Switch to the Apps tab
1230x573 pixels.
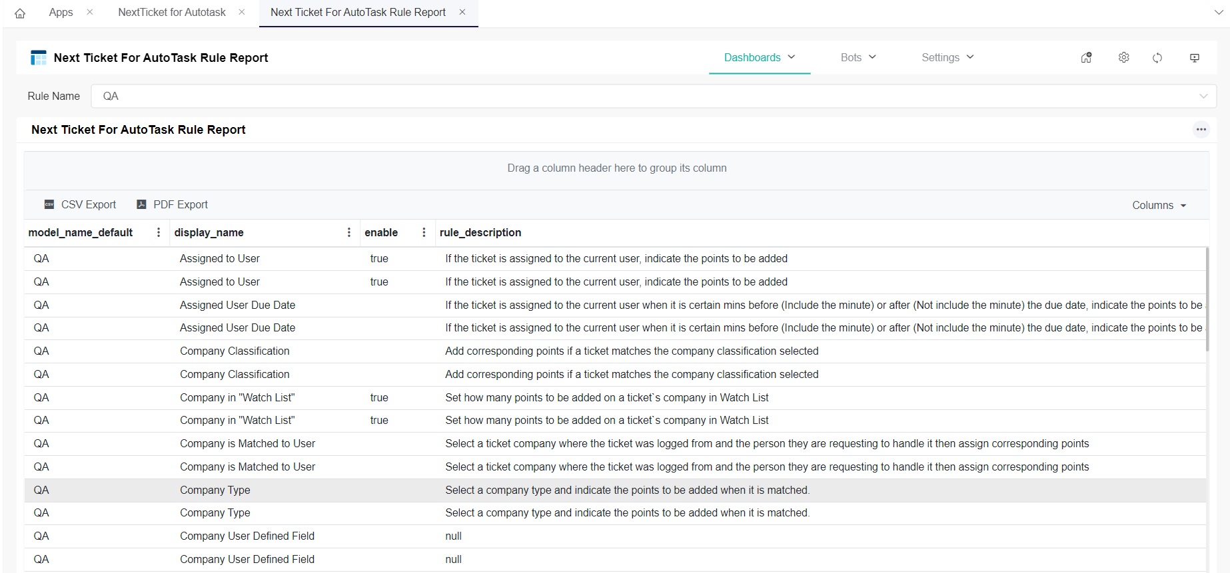61,12
